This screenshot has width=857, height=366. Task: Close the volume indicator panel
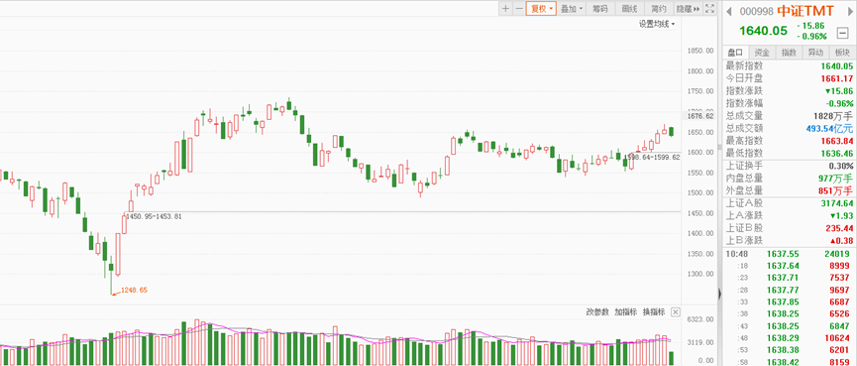676,311
